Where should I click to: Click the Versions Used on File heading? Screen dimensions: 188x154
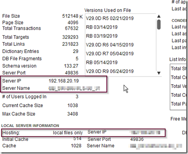108,11
